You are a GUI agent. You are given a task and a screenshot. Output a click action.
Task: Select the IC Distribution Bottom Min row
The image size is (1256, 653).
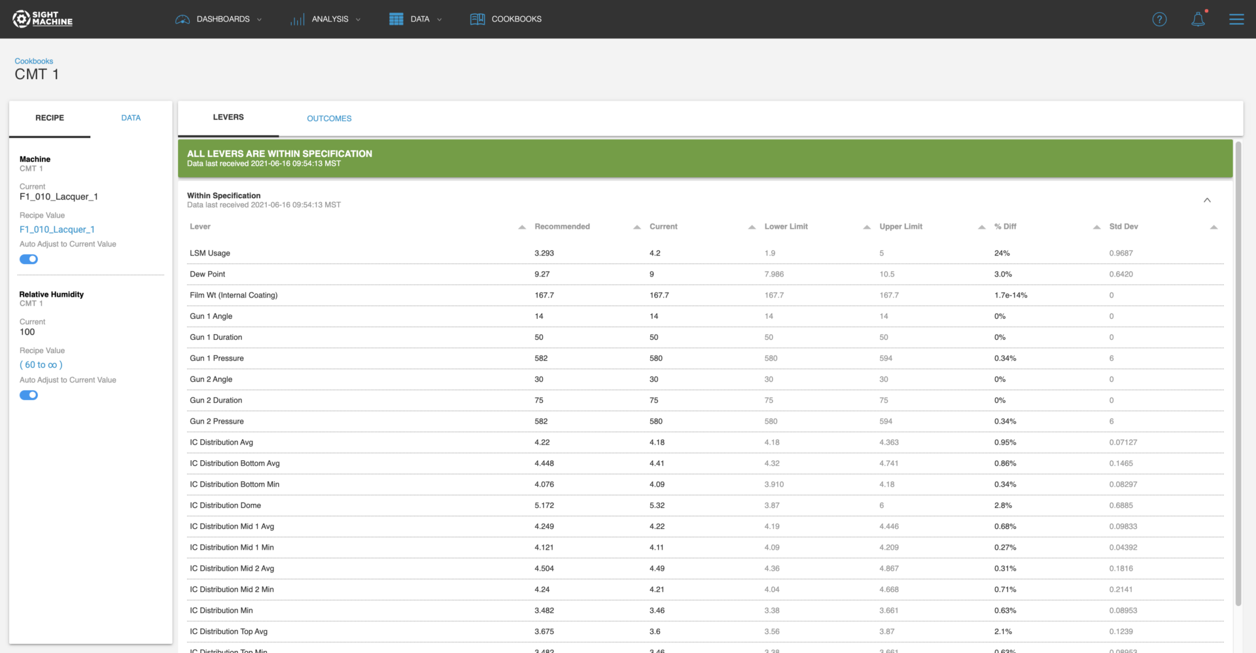point(705,484)
